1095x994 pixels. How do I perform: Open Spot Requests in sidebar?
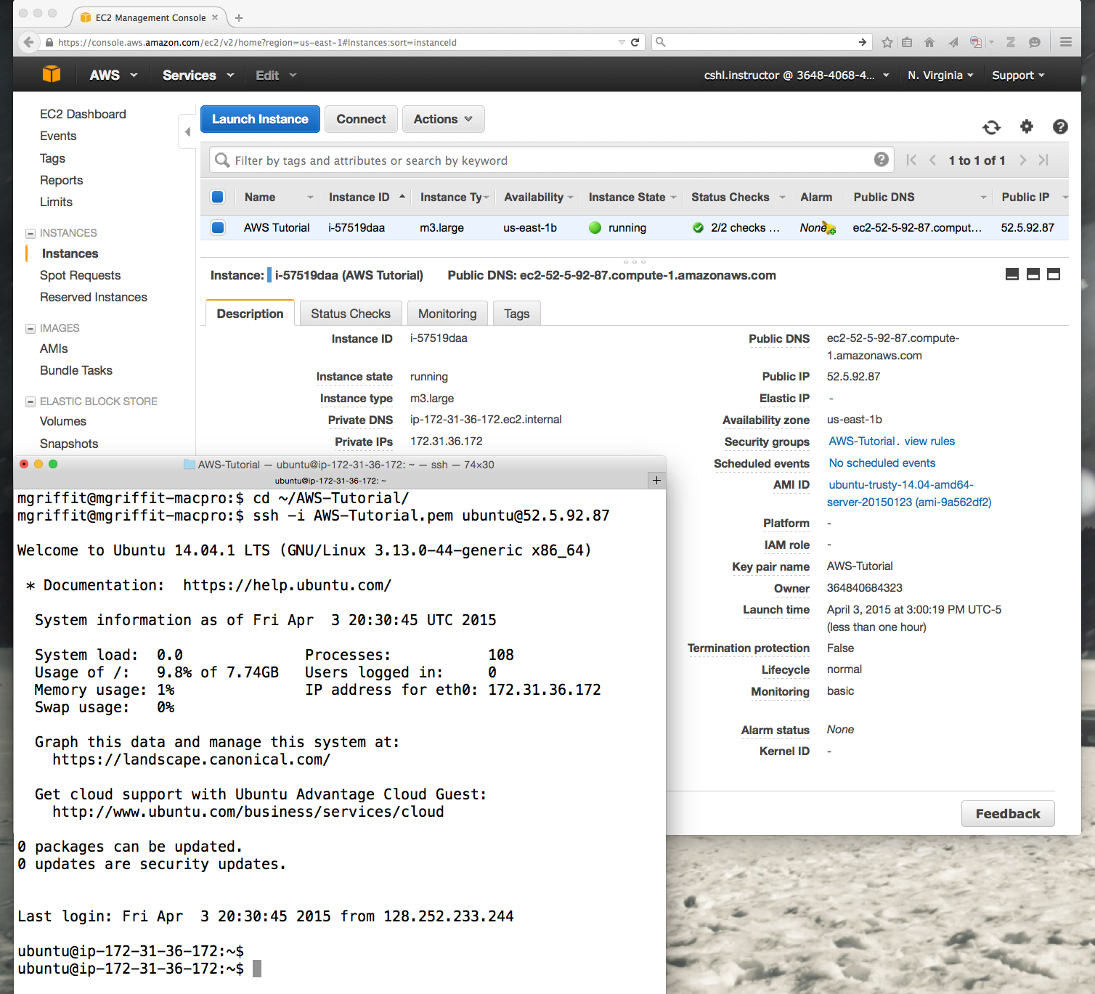(80, 275)
